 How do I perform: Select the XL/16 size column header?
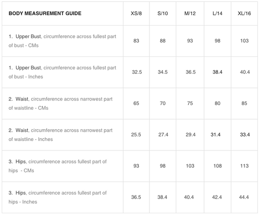click(244, 13)
